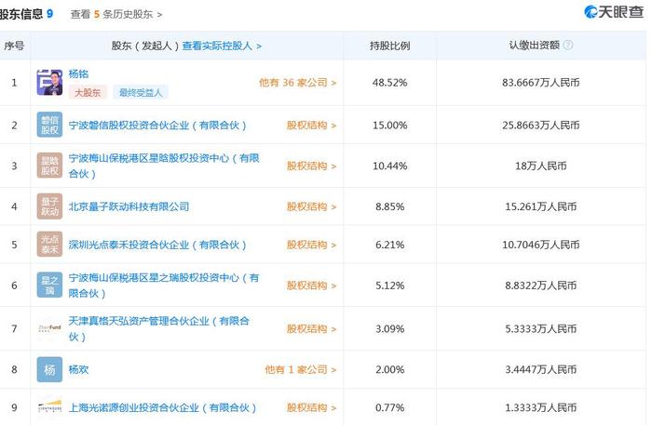Select the 1.3333万人民币 amount cell
The width and height of the screenshot is (652, 425).
point(541,407)
